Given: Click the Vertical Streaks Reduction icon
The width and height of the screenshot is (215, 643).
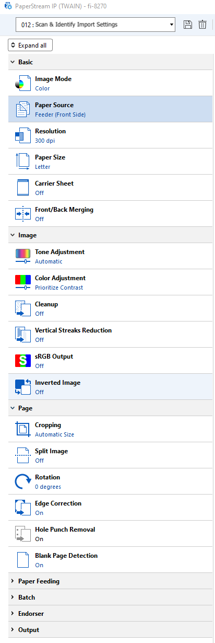Looking at the screenshot, I should click(x=22, y=335).
